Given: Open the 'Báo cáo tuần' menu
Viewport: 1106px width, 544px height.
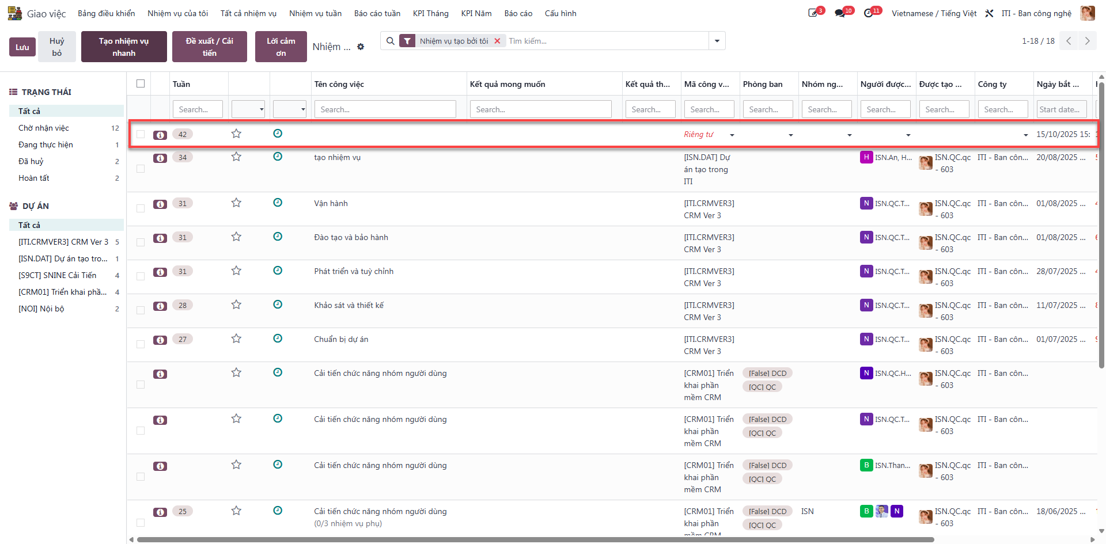Looking at the screenshot, I should point(377,13).
